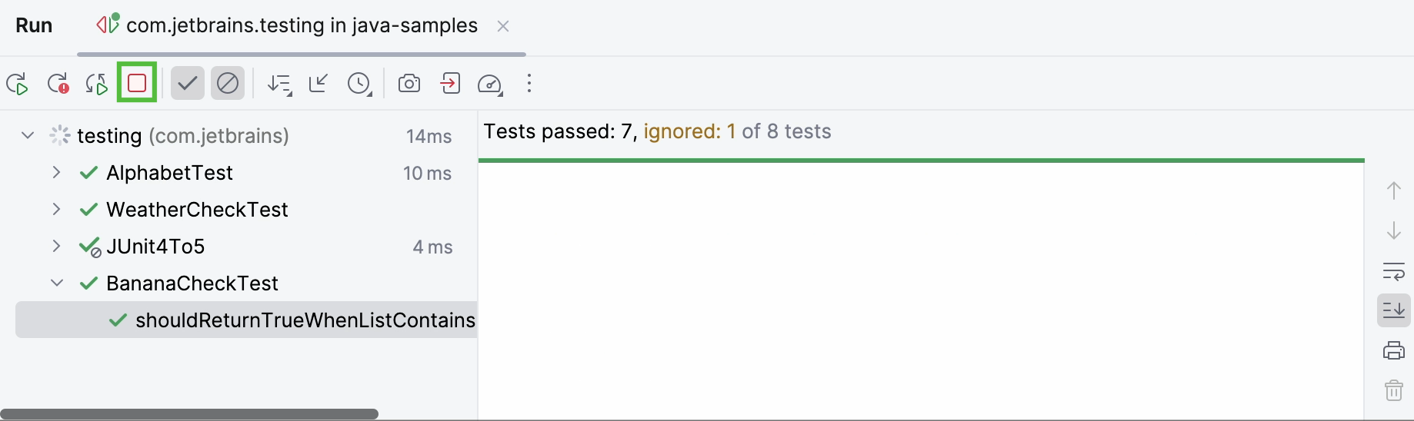Open the sort tests dropdown

[279, 84]
